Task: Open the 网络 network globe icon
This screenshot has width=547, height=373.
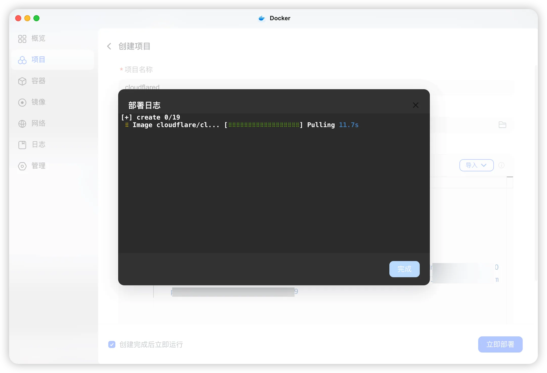Action: (22, 124)
